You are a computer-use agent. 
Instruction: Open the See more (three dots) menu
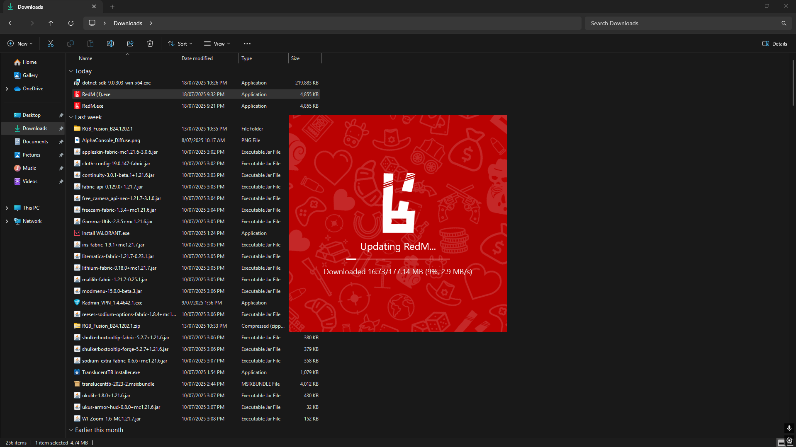pyautogui.click(x=247, y=43)
